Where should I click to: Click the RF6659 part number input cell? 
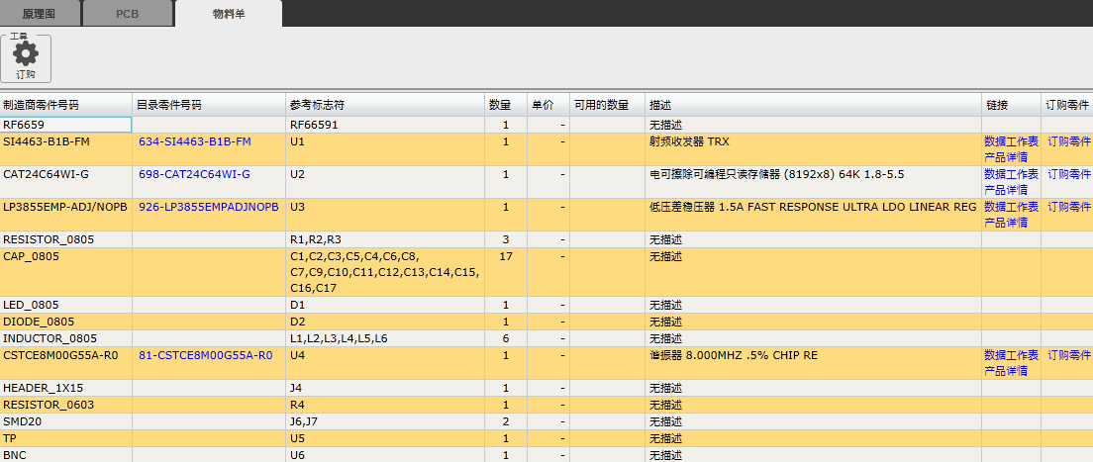point(65,125)
